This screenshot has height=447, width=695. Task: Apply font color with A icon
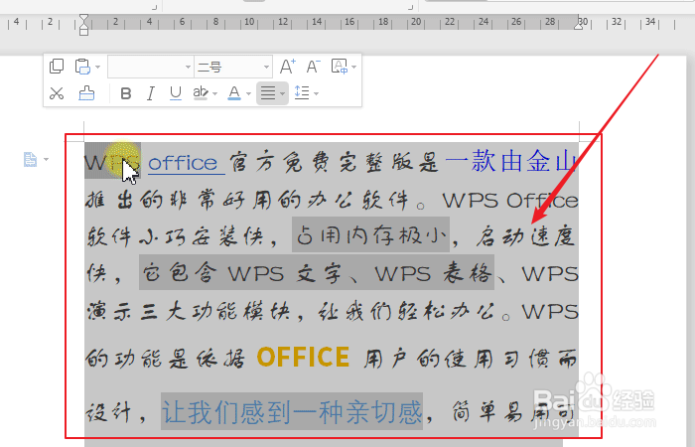(x=234, y=93)
